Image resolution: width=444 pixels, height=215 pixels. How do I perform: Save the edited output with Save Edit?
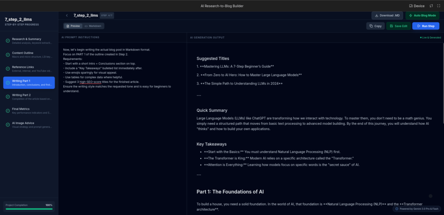pyautogui.click(x=398, y=26)
